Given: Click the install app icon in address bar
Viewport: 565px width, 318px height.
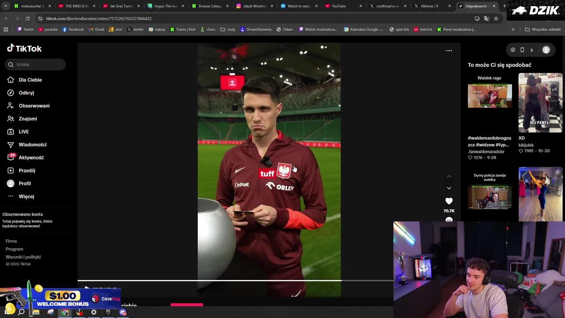Looking at the screenshot, I should 477,19.
